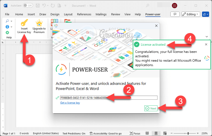
Task: Click the zoom out minus button
Action: click(x=172, y=133)
